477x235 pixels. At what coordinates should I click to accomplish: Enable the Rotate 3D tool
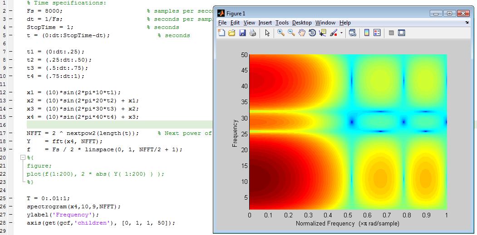point(312,33)
